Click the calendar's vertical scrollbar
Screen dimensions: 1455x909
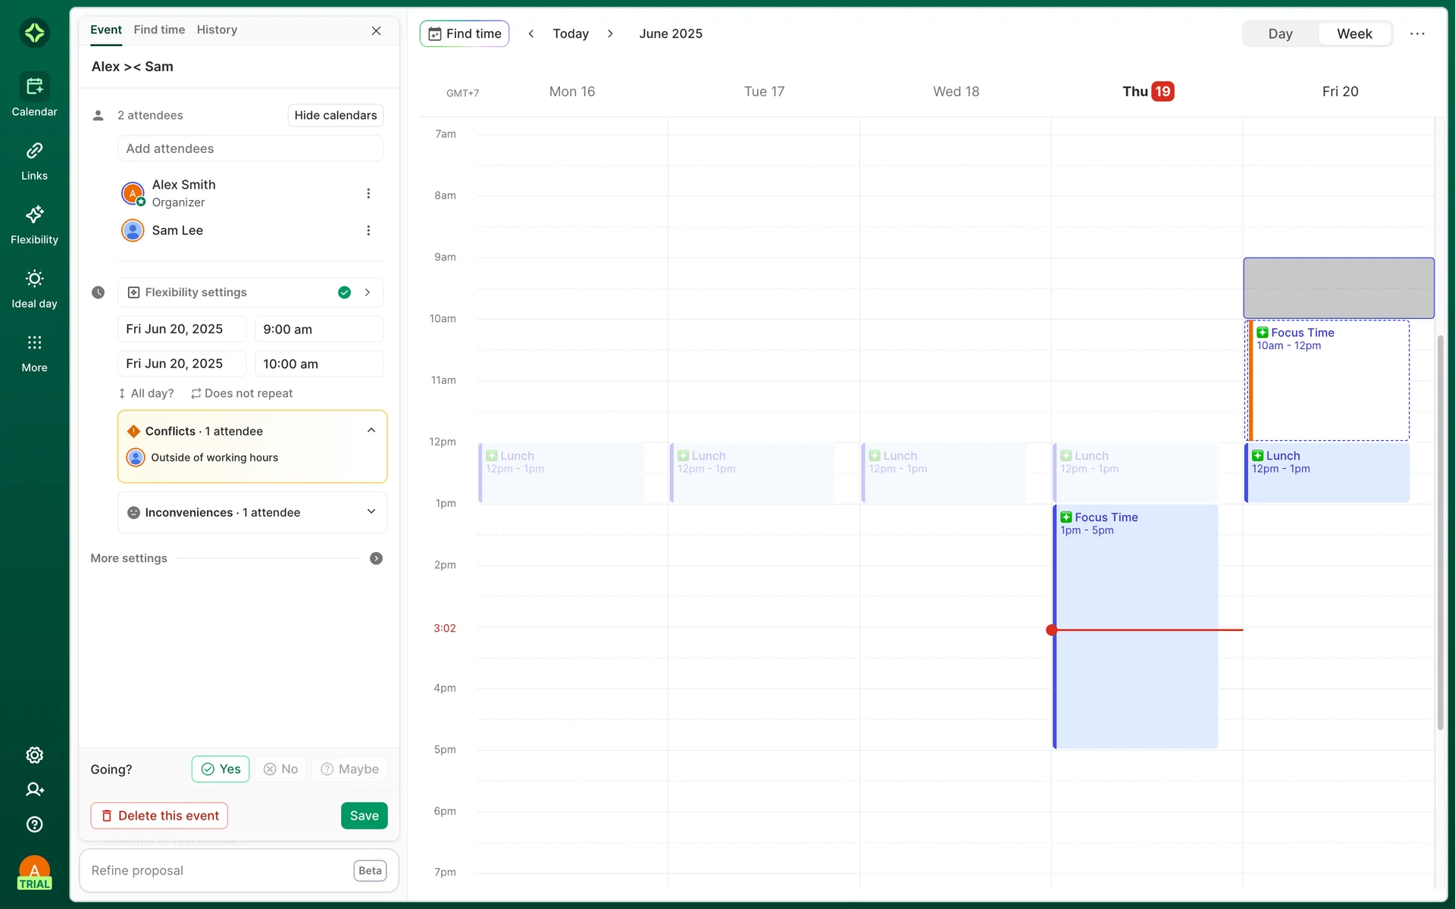[x=1440, y=530]
